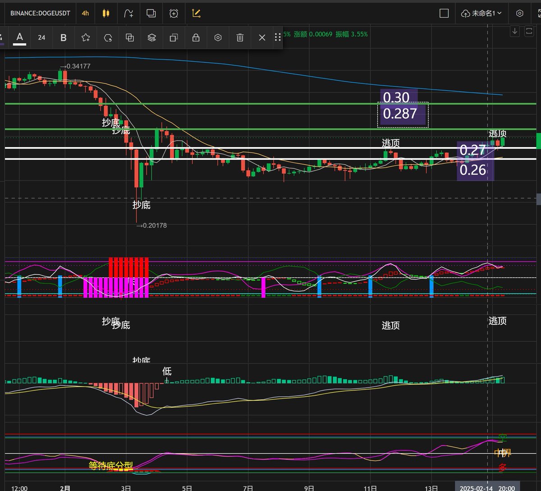The height and width of the screenshot is (491, 541).
Task: Clone the selected drawing object
Action: point(130,37)
